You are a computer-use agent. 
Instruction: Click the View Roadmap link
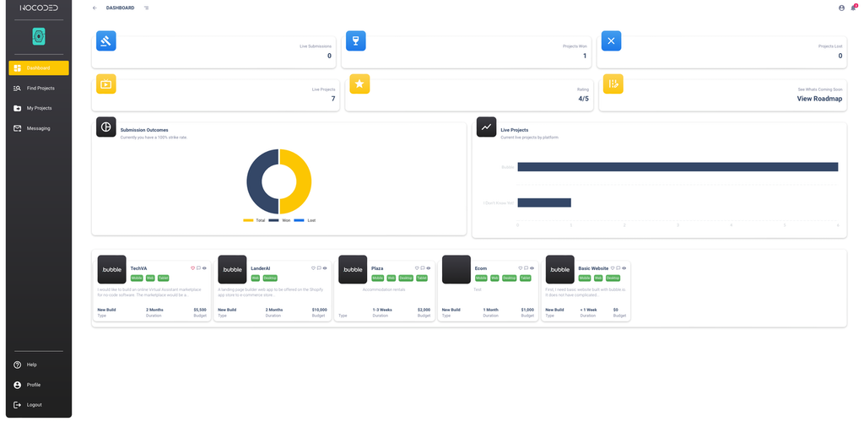pyautogui.click(x=819, y=99)
